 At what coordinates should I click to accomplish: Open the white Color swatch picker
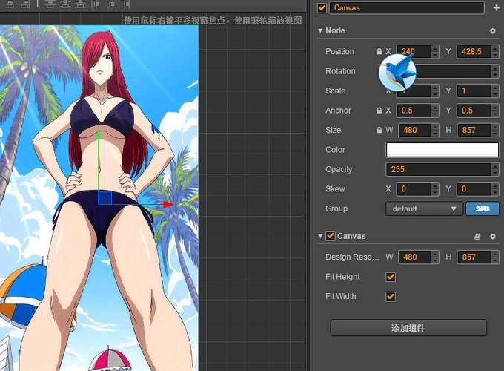442,150
